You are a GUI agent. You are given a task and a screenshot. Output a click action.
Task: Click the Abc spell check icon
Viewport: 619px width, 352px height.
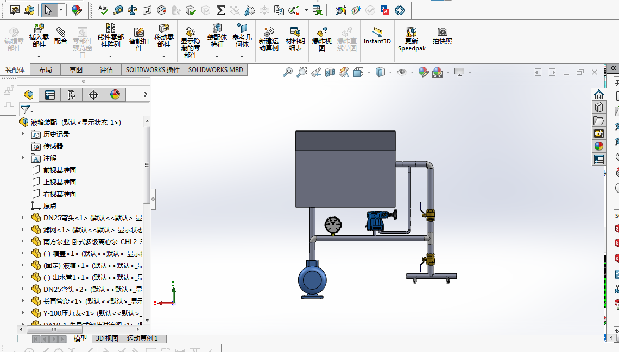tap(103, 10)
